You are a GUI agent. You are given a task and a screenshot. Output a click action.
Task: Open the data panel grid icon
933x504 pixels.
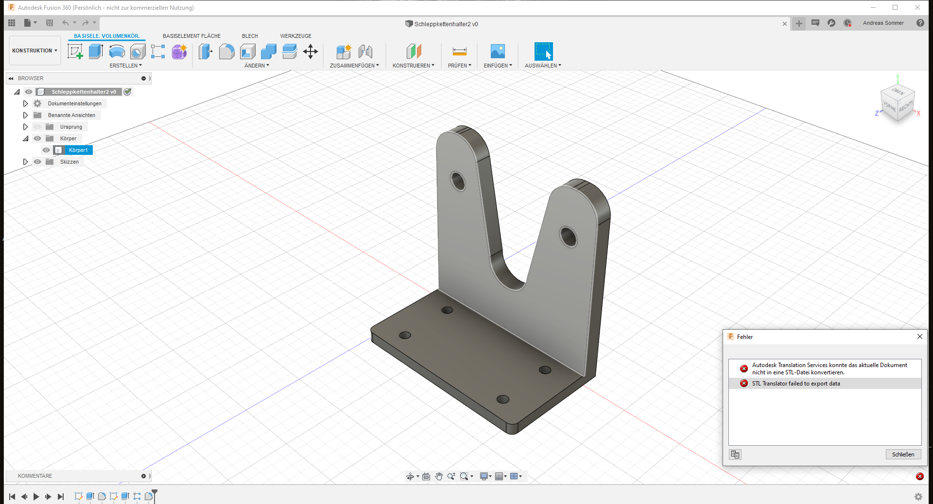tap(12, 23)
